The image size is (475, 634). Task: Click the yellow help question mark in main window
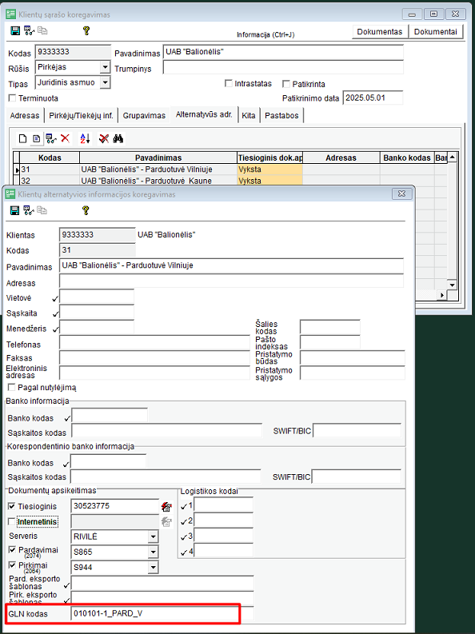pyautogui.click(x=86, y=30)
